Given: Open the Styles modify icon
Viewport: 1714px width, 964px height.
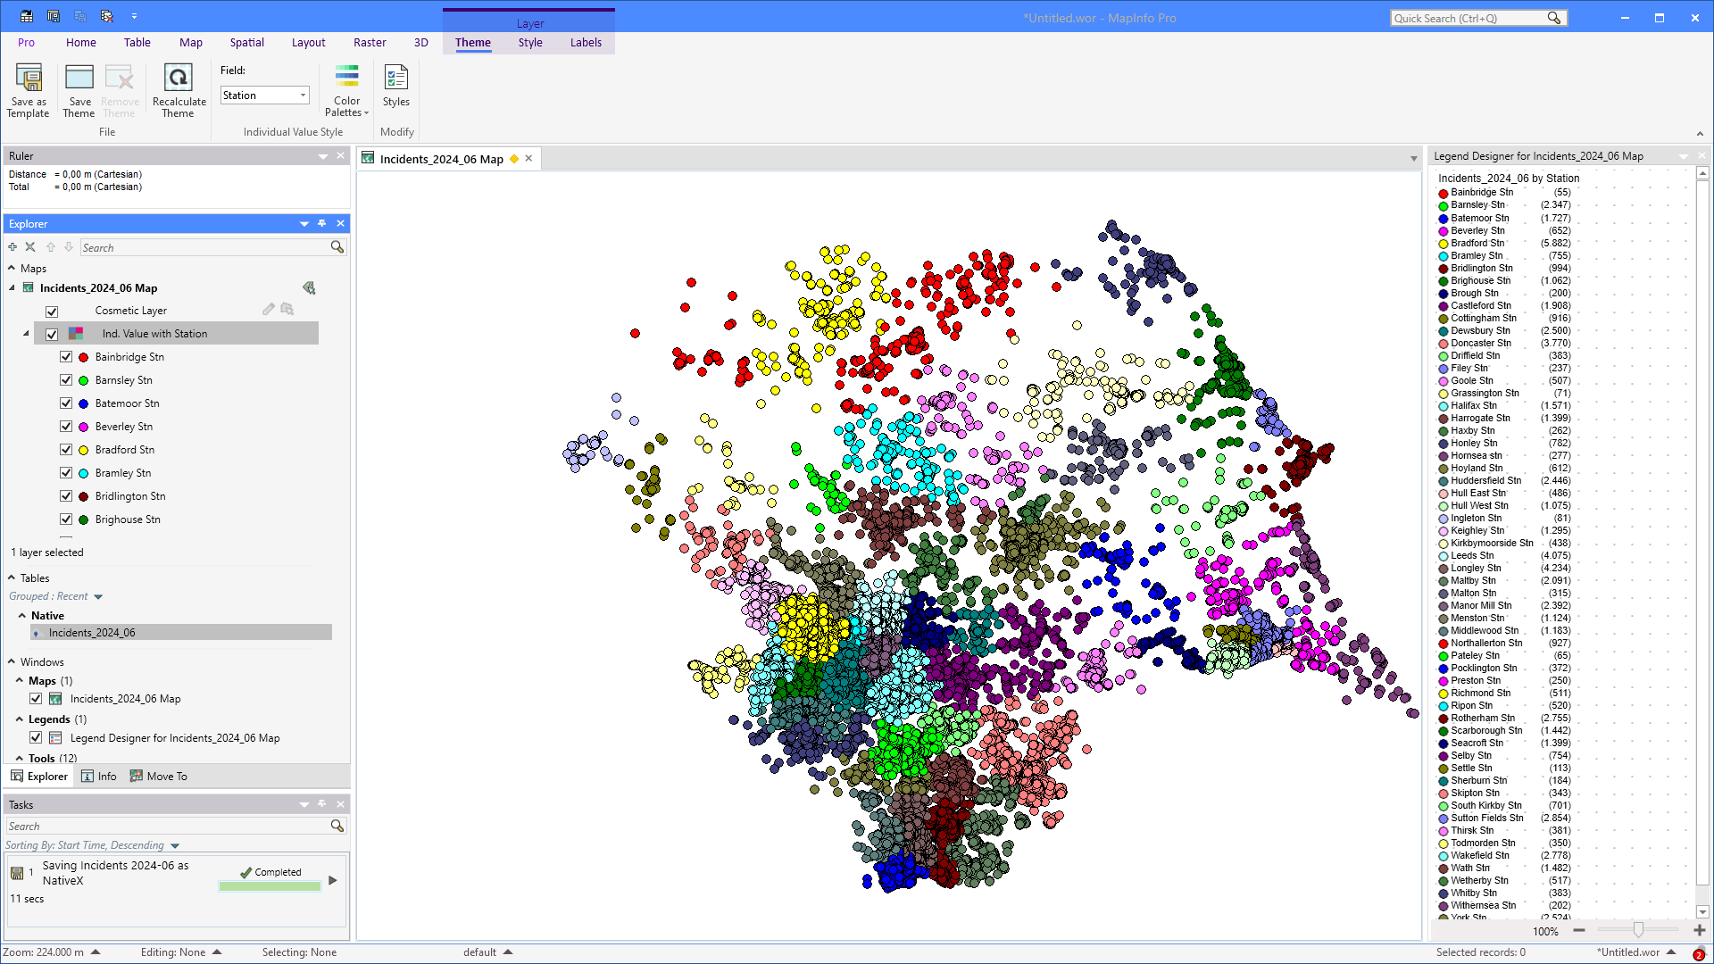Looking at the screenshot, I should [x=395, y=79].
